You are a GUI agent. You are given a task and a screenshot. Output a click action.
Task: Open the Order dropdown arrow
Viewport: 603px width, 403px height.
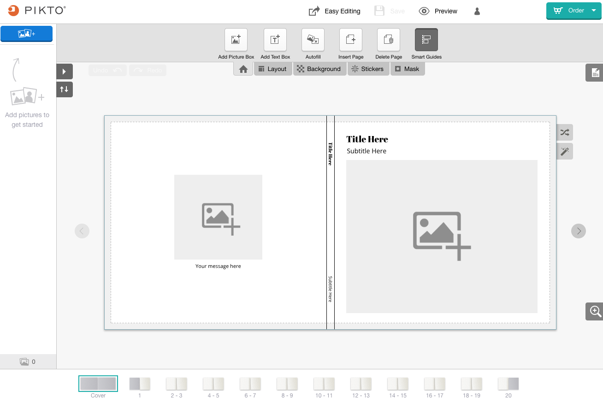pyautogui.click(x=594, y=11)
